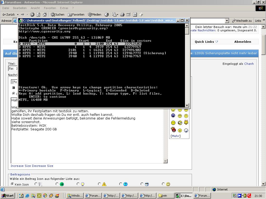The image size is (266, 199).
Task: Click the TestDisk window title bar icon
Action: click(21, 21)
